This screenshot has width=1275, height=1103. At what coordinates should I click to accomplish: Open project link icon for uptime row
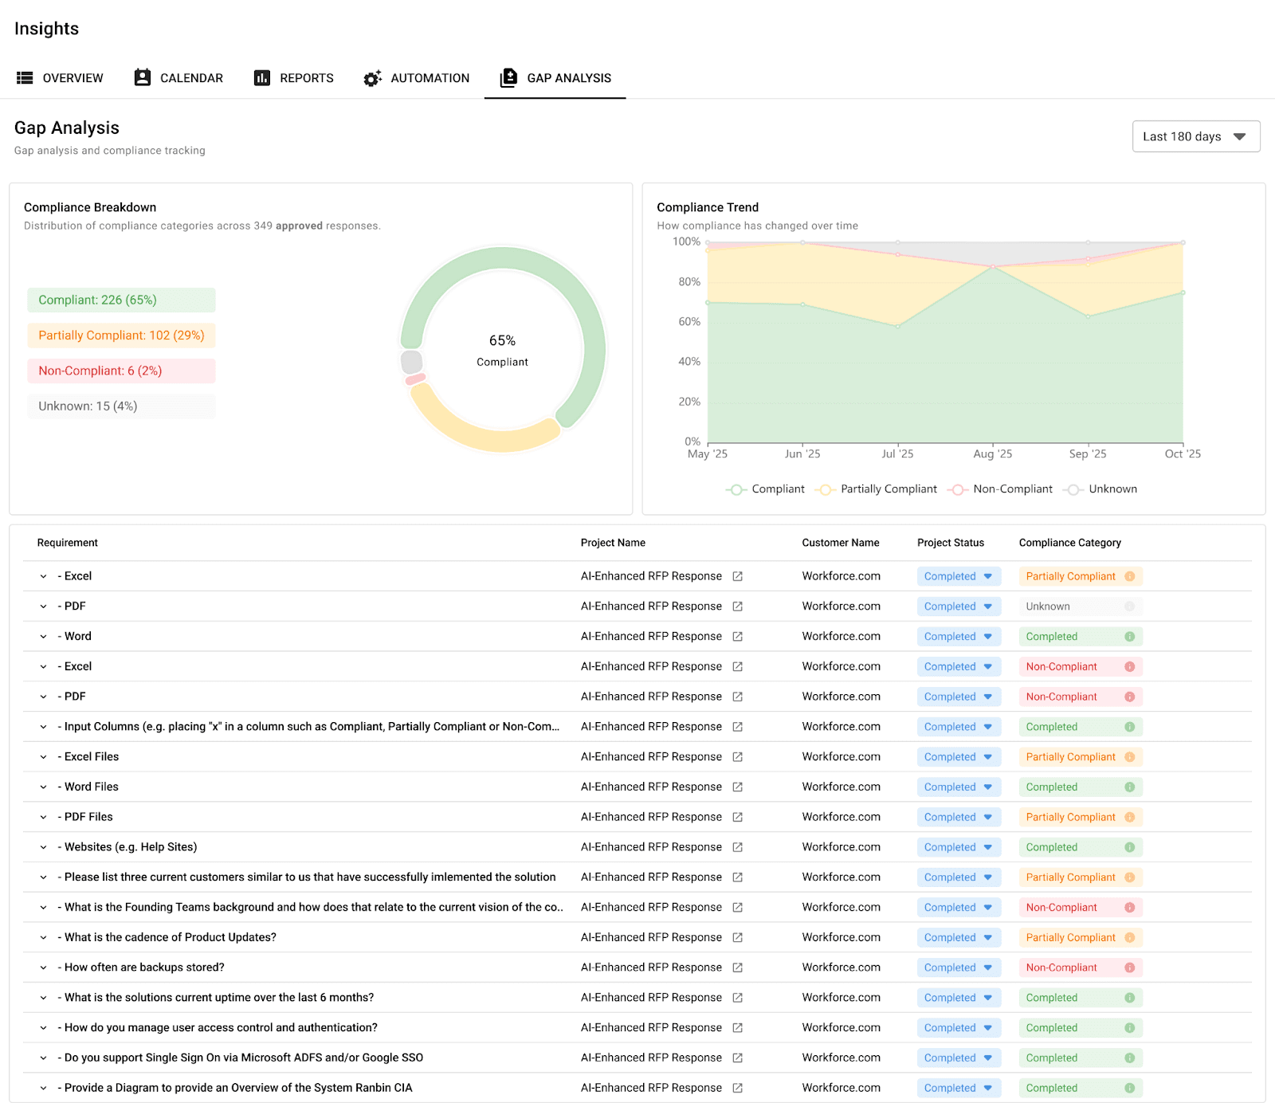pyautogui.click(x=738, y=998)
